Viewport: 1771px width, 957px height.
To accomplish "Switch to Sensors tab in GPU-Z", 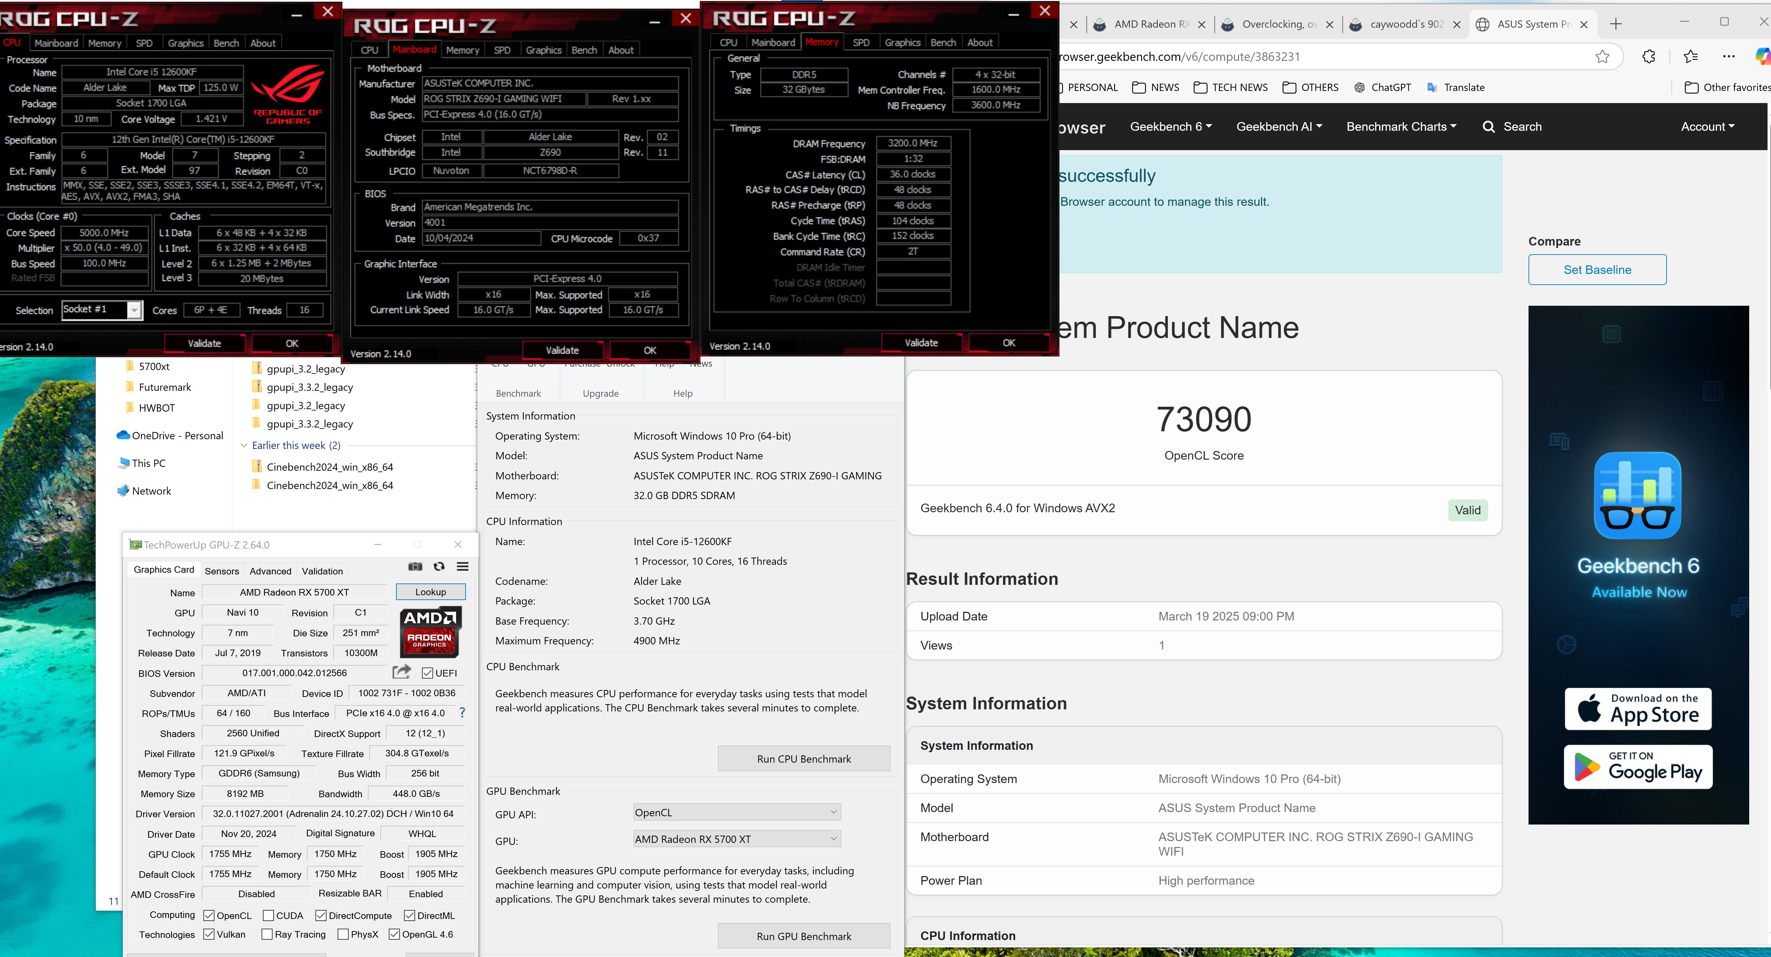I will tap(222, 571).
